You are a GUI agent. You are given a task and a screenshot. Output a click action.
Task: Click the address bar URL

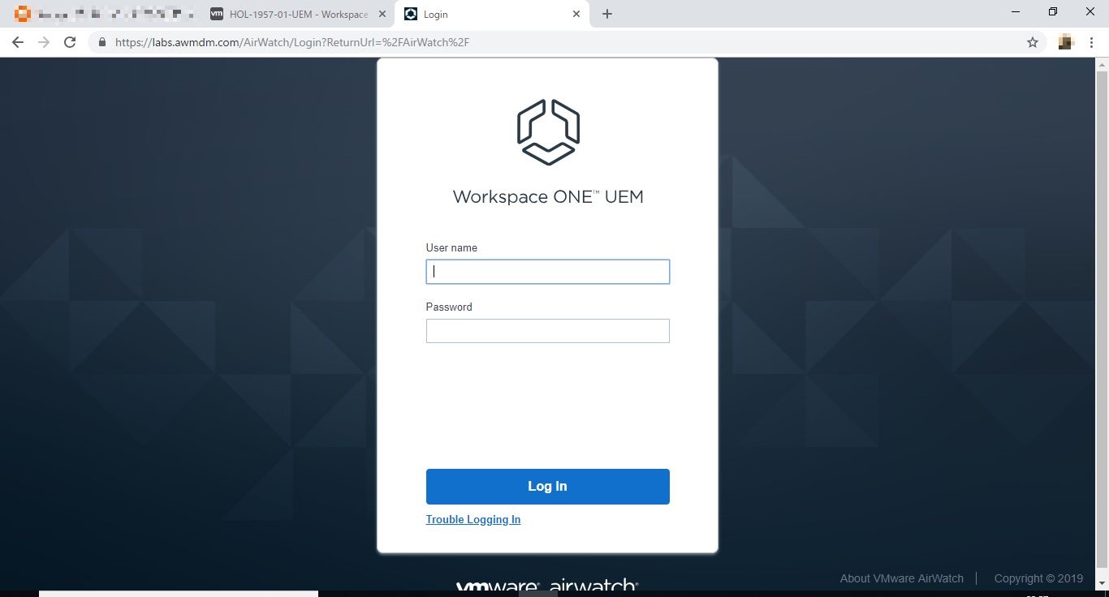292,42
